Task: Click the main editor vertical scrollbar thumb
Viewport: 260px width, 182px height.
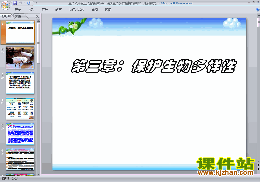Action: pos(258,22)
